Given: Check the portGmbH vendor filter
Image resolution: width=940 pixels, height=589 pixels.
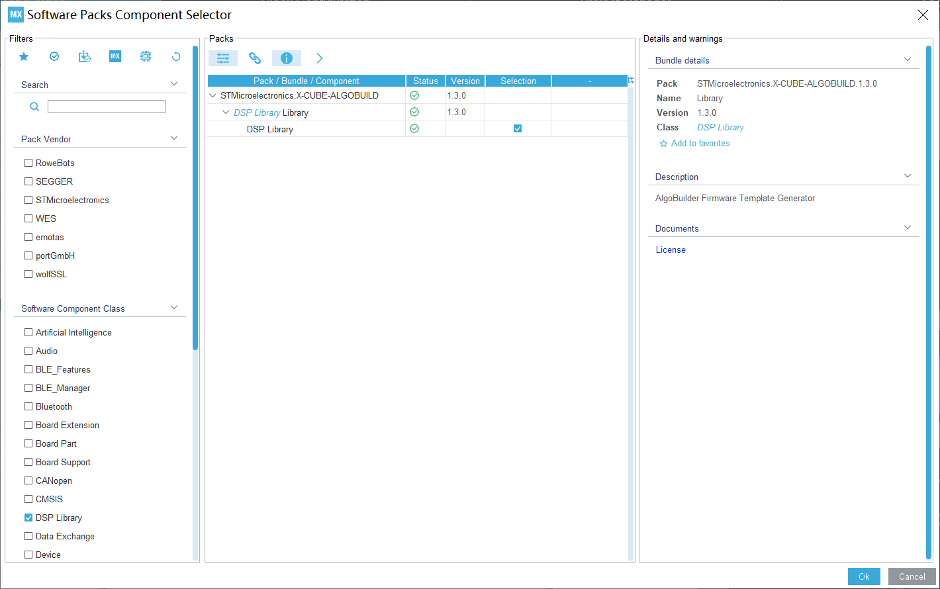Looking at the screenshot, I should click(28, 255).
